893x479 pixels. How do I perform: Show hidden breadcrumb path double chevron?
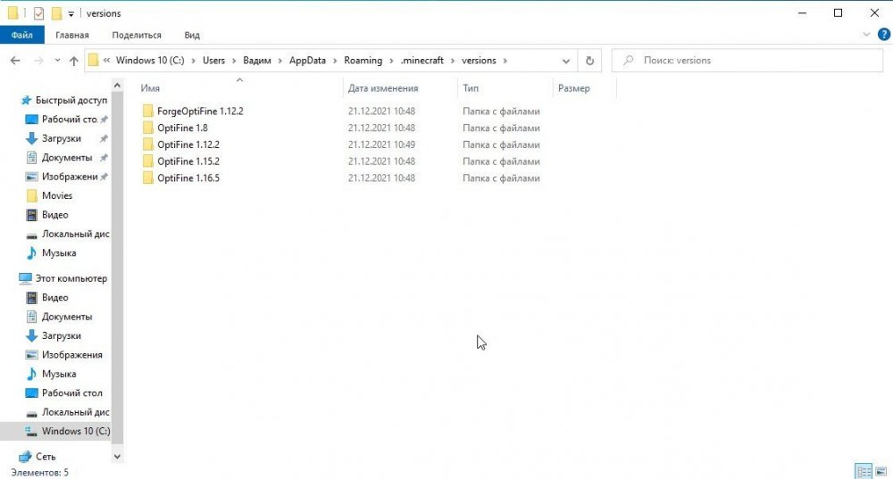pyautogui.click(x=106, y=61)
